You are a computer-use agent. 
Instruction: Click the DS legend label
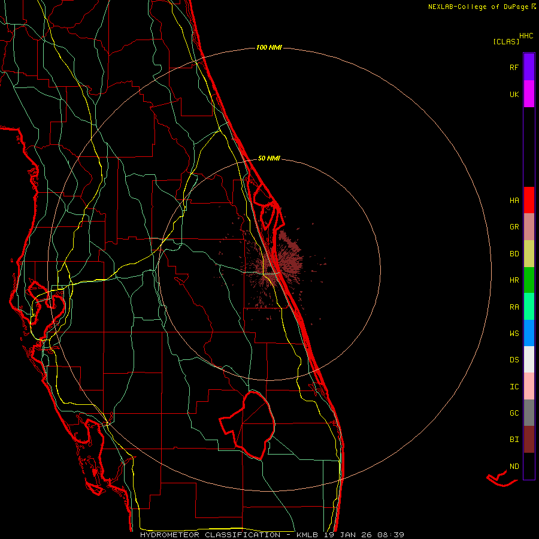pyautogui.click(x=514, y=360)
